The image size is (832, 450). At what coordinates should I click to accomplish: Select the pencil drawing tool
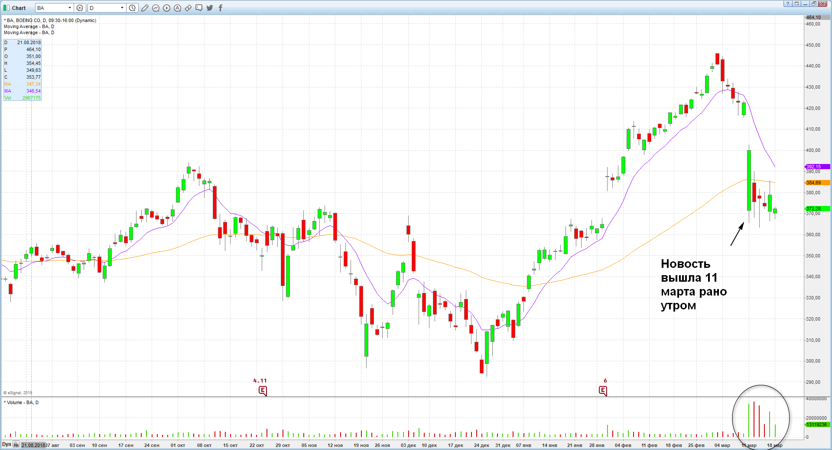[x=145, y=8]
